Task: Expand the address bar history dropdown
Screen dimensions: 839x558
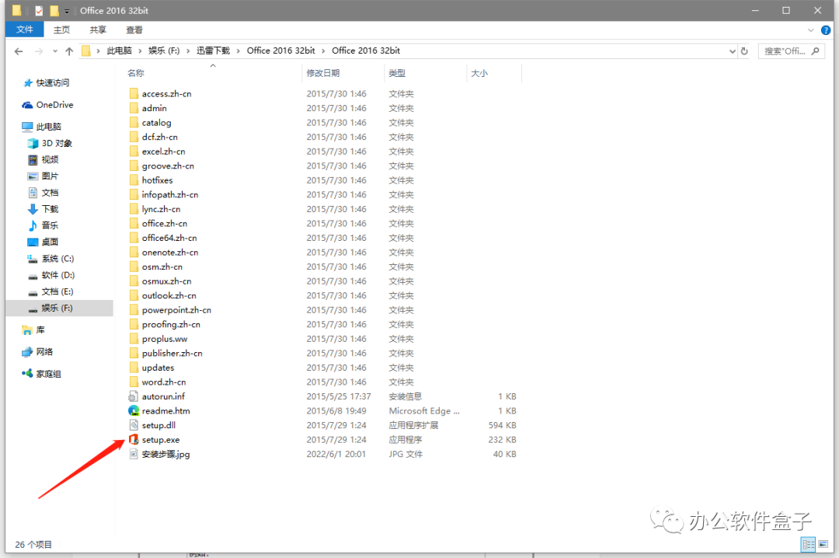Action: [732, 51]
